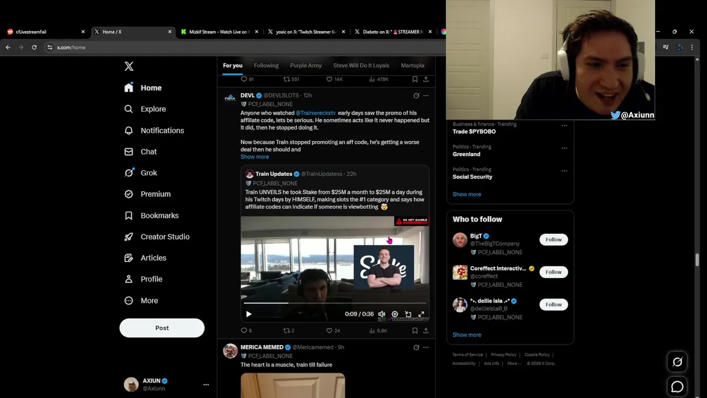Screen dimensions: 707x398
Task: Expand DEVL post with Show more
Action: (x=255, y=157)
